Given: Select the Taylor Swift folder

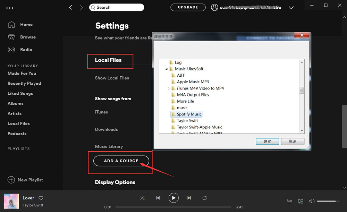Looking at the screenshot, I should [x=187, y=121].
